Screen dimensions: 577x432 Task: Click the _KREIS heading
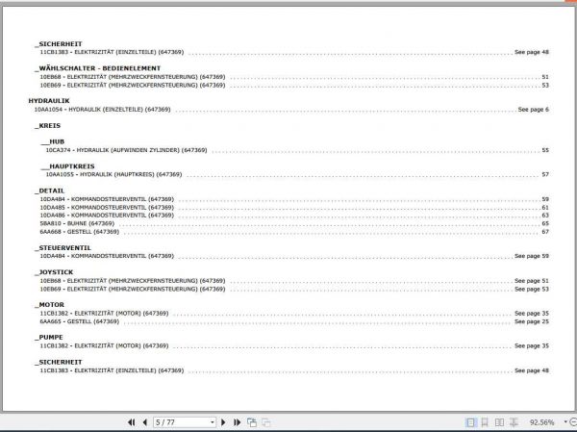point(47,126)
